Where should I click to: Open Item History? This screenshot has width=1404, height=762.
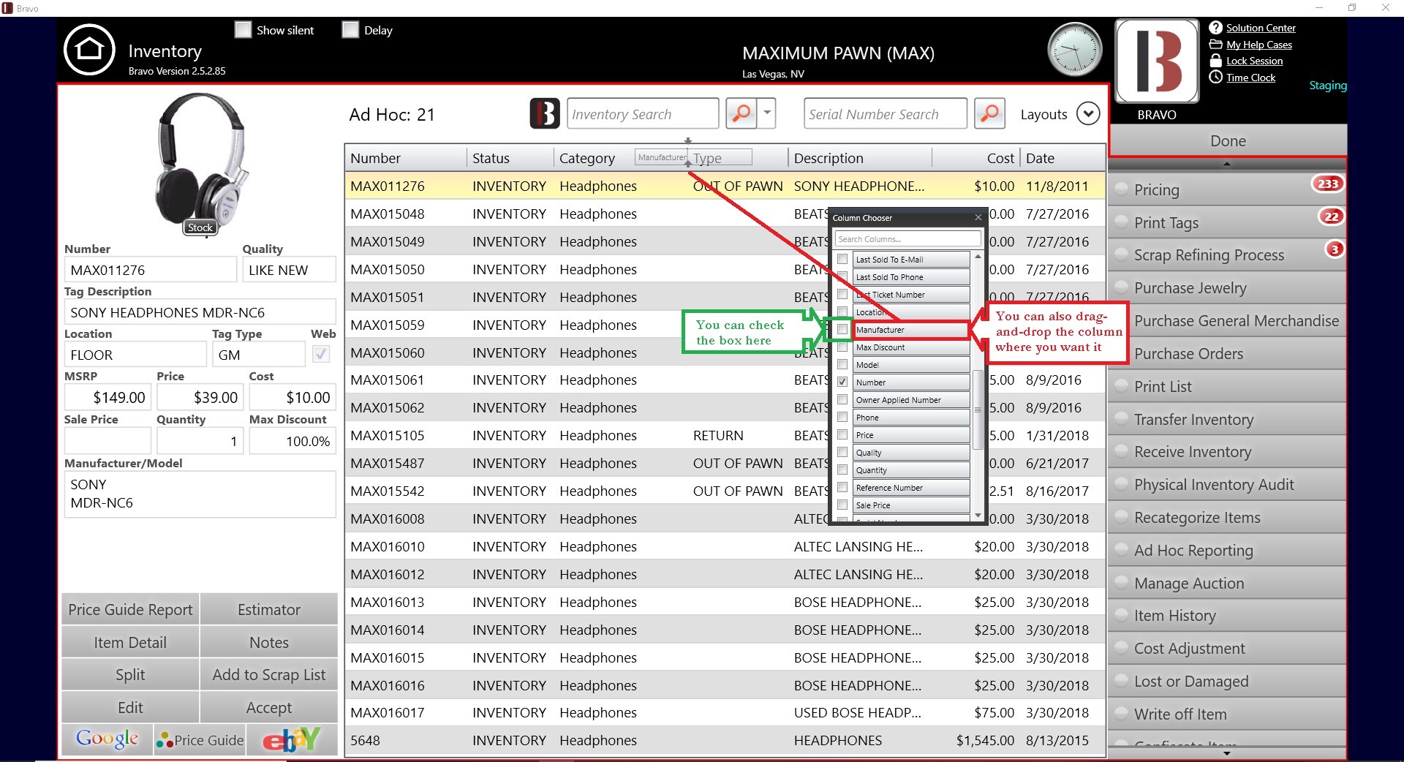pyautogui.click(x=1227, y=616)
